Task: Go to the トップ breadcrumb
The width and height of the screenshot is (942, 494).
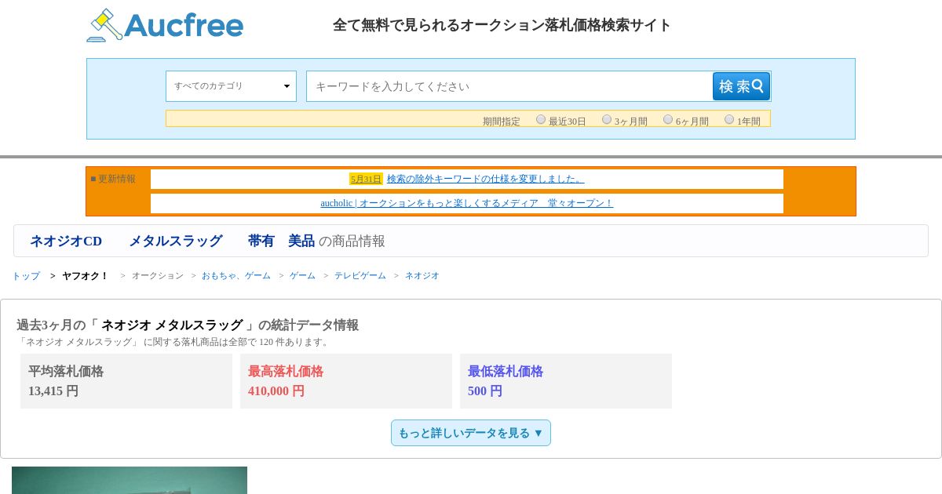Action: point(26,276)
